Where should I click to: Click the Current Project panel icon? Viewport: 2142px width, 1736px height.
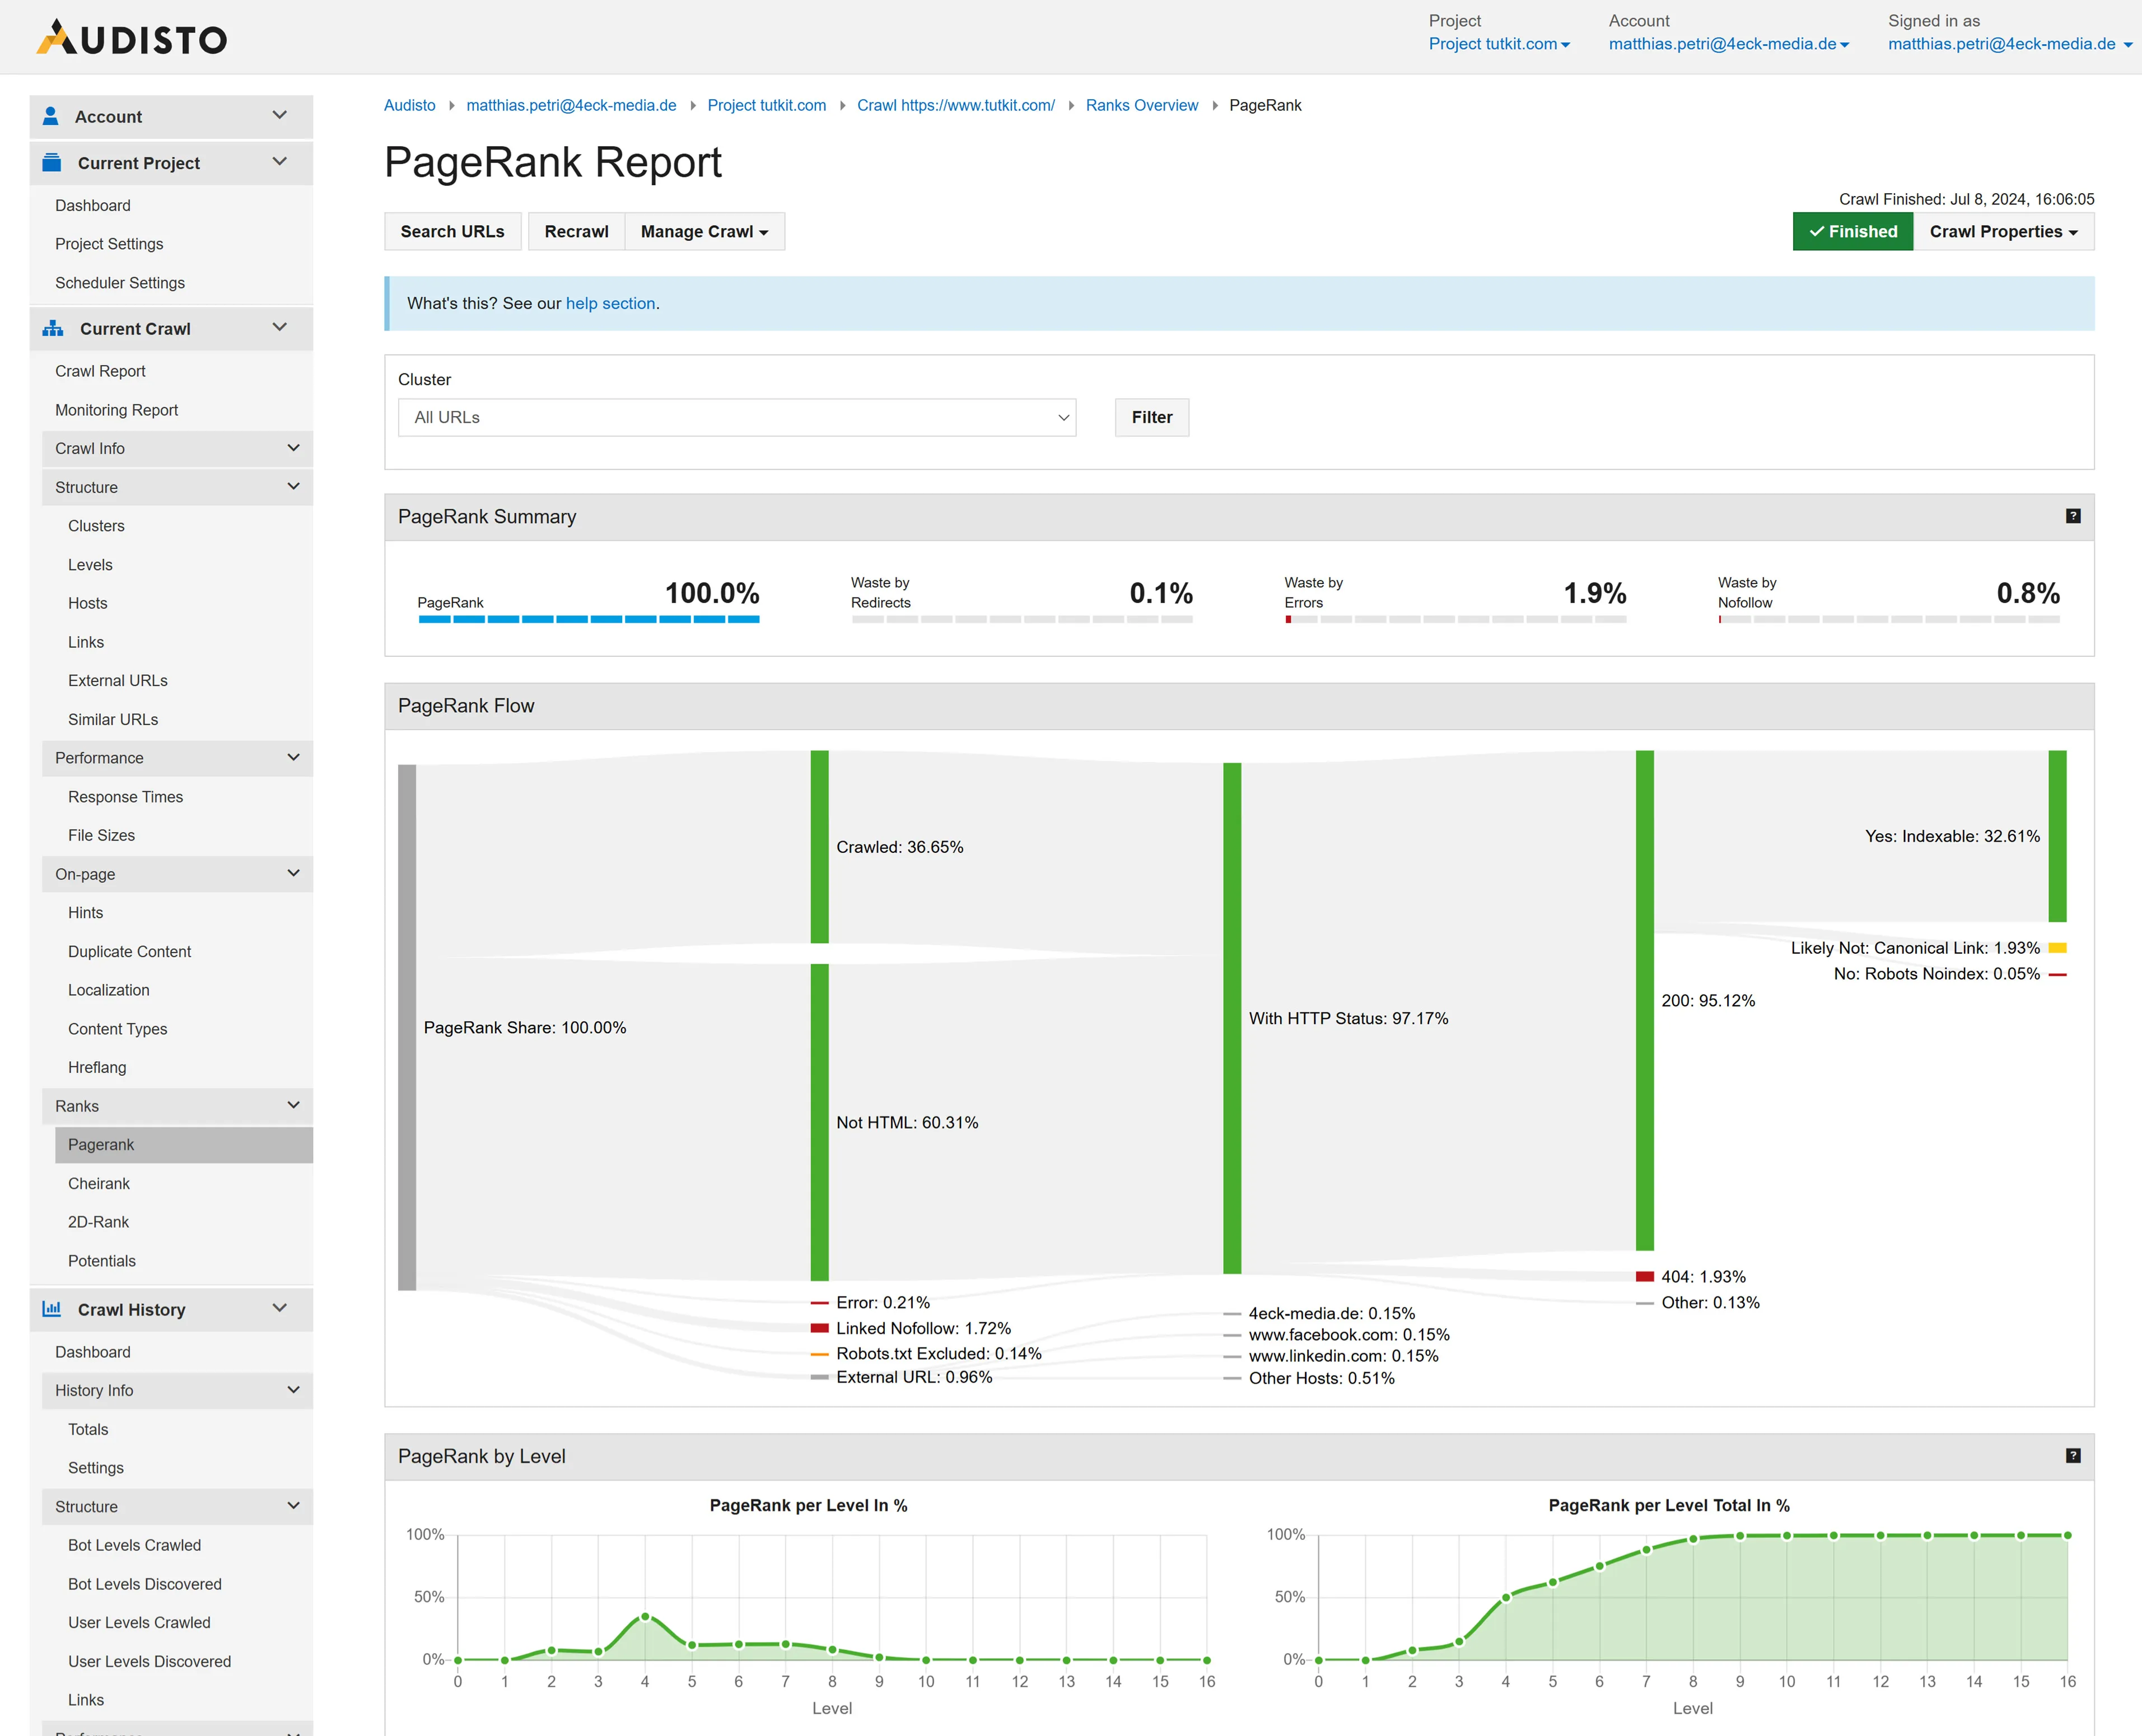50,161
